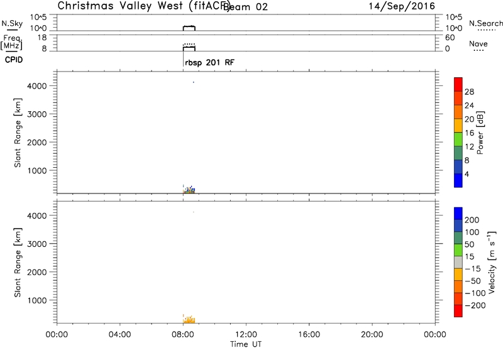Click the 'Christmas Valley West (fitACF)' title
503x348 pixels.
[x=144, y=6]
